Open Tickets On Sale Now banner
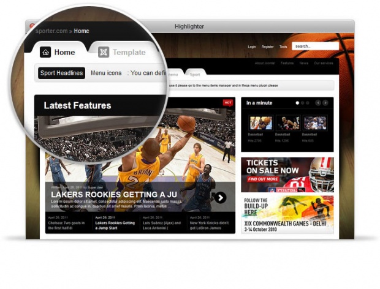Screen dimensions: 380x289 [x=287, y=175]
